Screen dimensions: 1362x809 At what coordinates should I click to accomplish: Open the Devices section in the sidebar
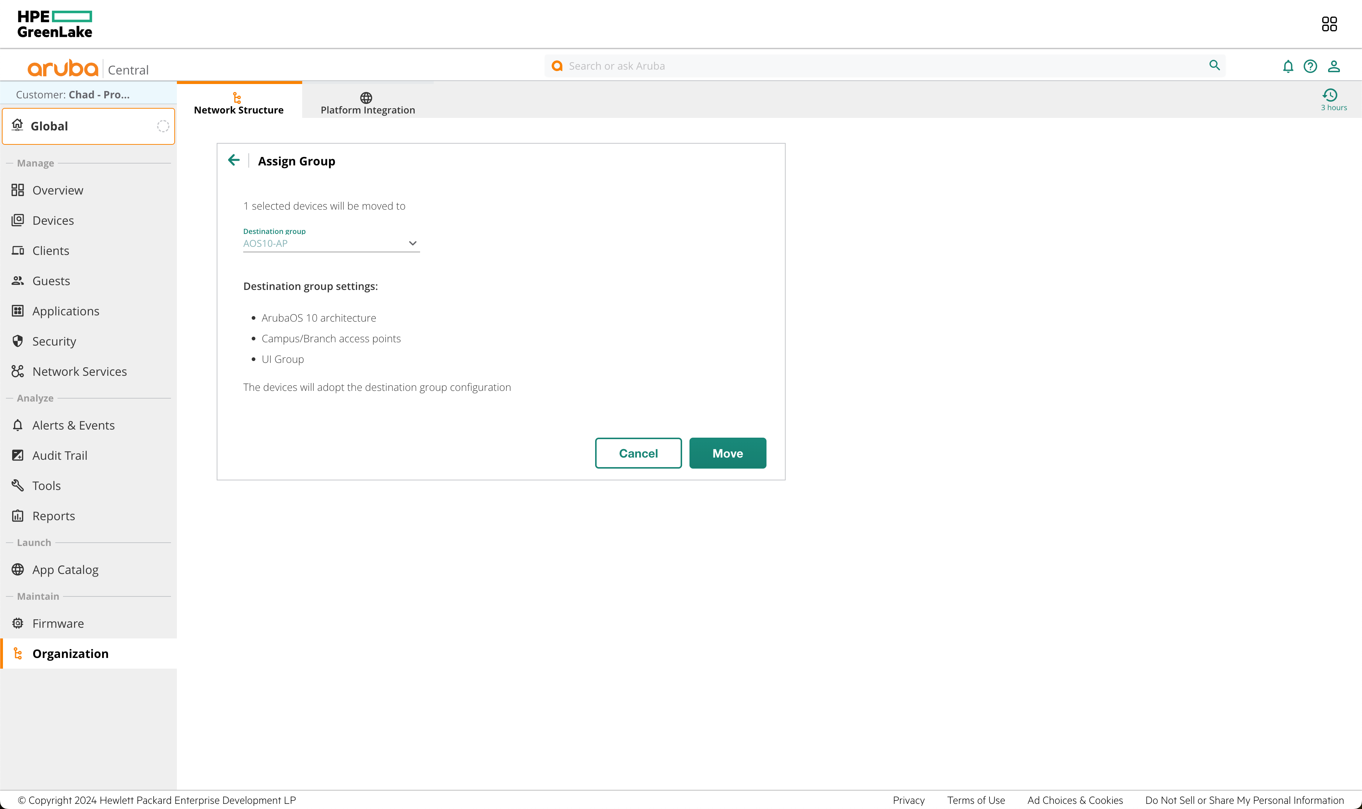pos(53,220)
